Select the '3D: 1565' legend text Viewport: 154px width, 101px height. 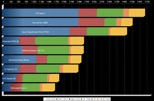coord(106,99)
